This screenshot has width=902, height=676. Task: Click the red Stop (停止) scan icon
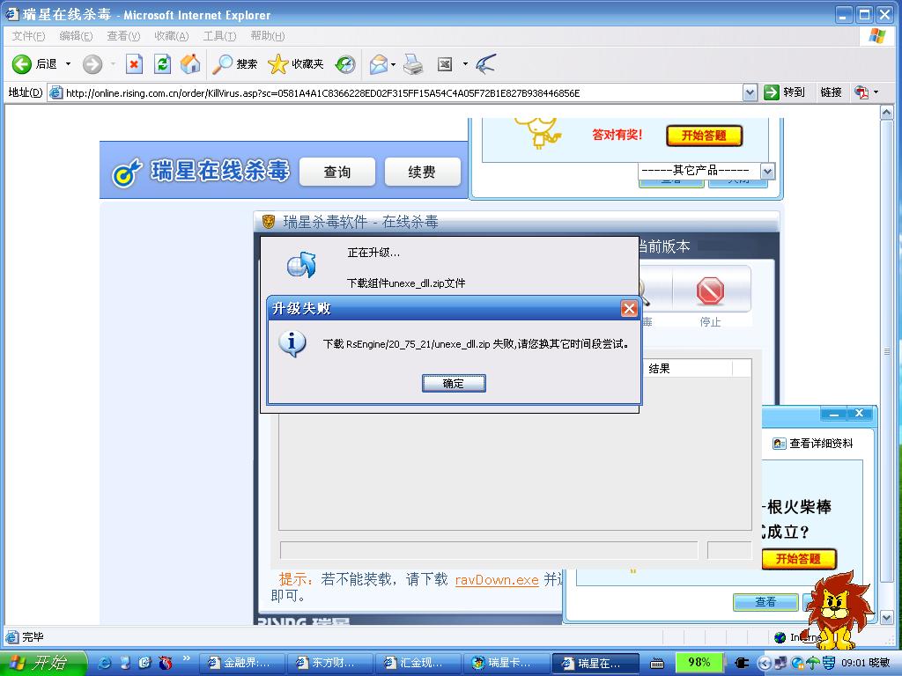coord(710,290)
